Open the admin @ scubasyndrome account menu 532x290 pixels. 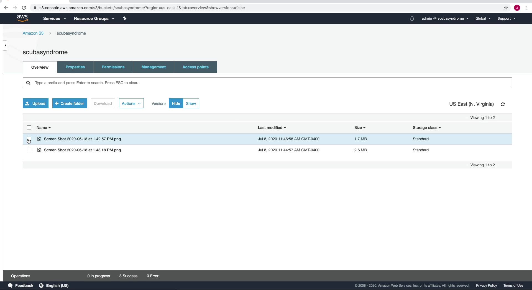coord(445,19)
